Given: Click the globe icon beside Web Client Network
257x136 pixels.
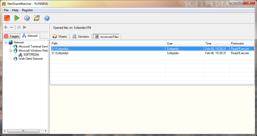Looking at the screenshot, I should coord(16,59).
